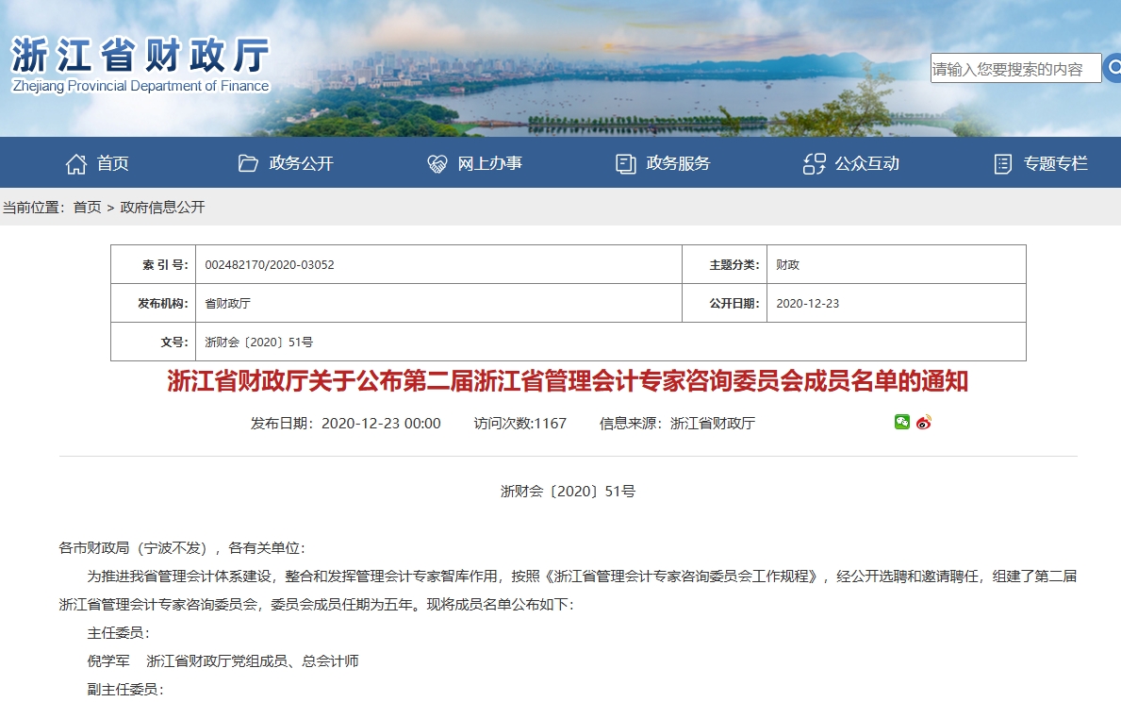This screenshot has width=1121, height=702.
Task: Click the 索引号: label cell
Action: pos(153,265)
